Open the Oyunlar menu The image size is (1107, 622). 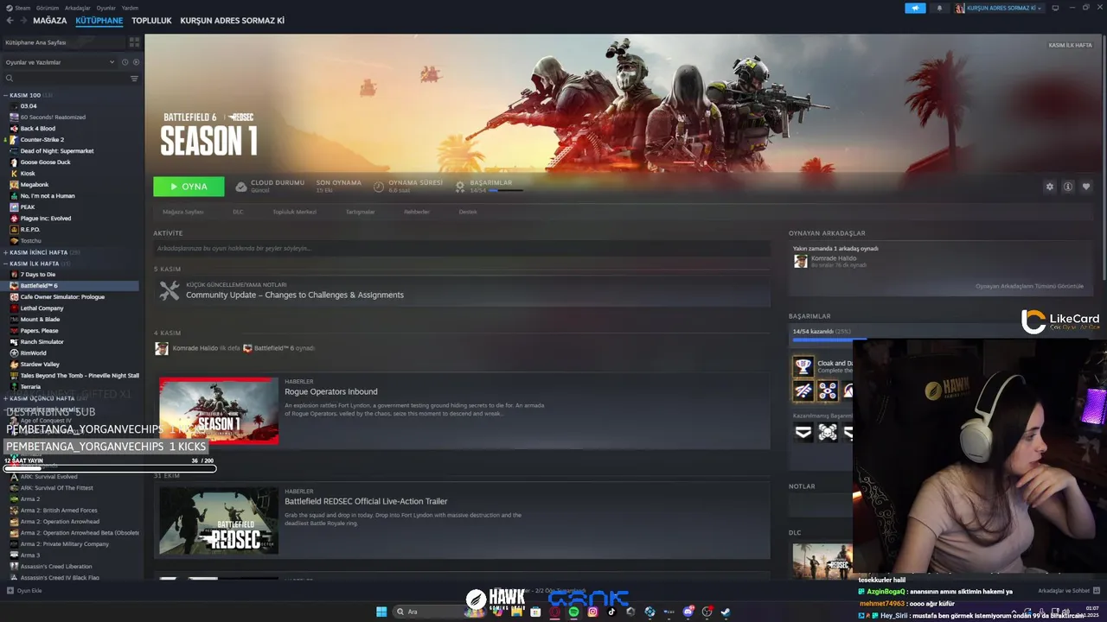pos(106,7)
